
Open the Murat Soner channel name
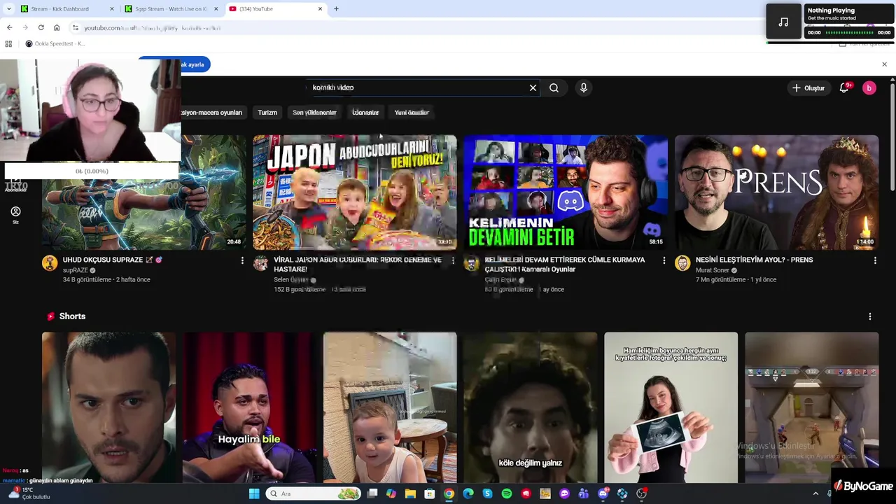(713, 270)
